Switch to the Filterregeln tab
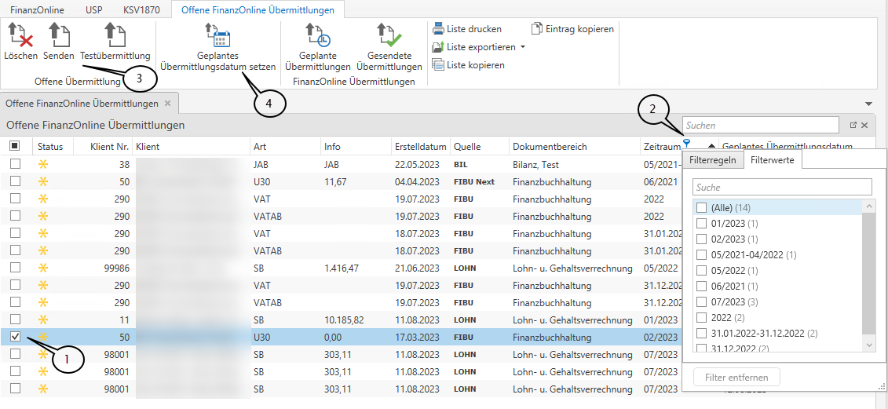This screenshot has width=888, height=409. tap(712, 160)
